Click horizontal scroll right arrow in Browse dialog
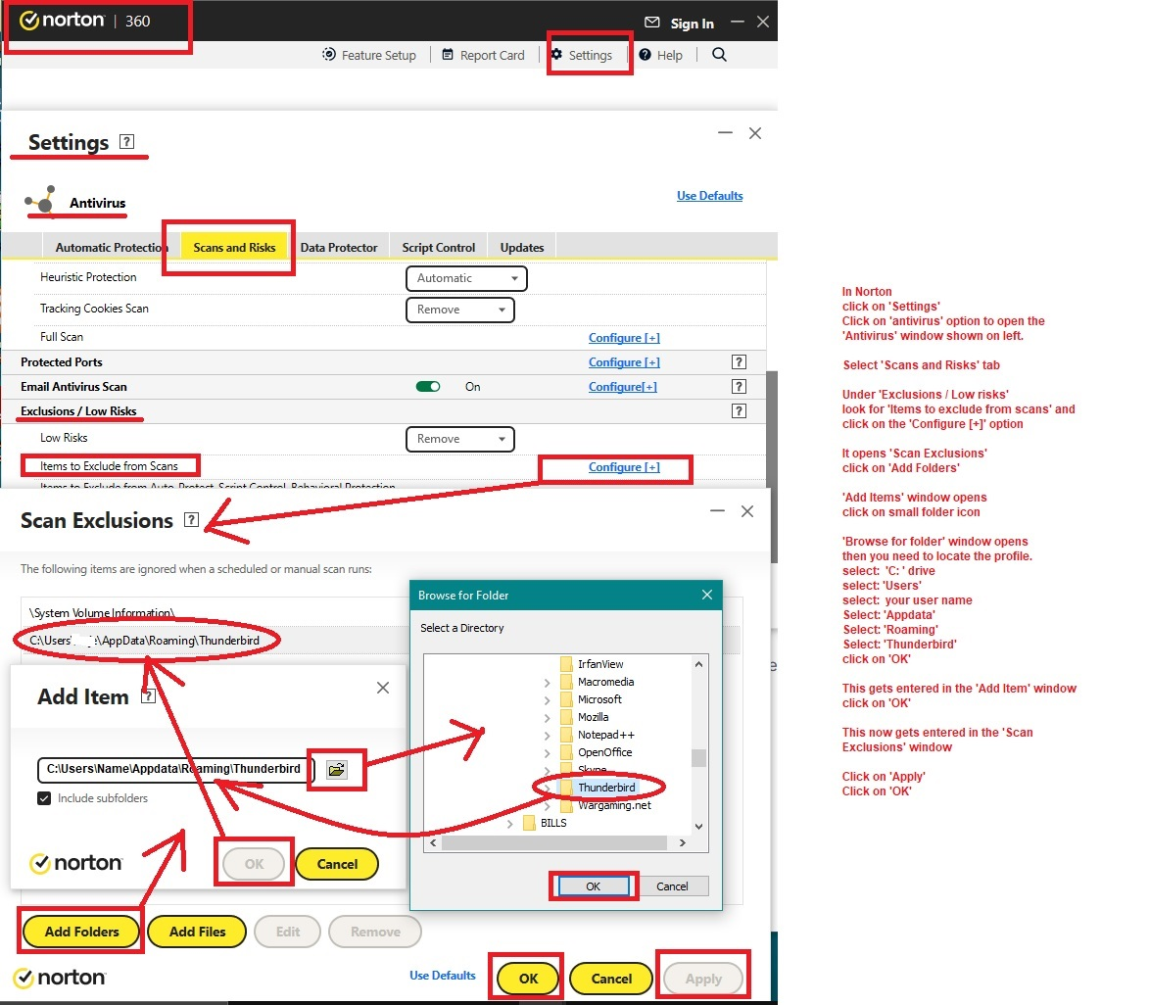 [x=682, y=843]
